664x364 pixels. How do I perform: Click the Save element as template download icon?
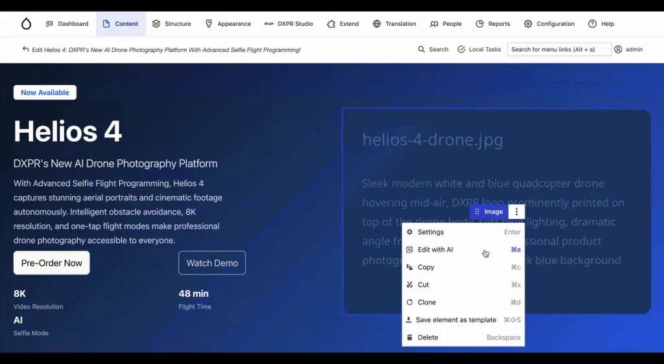409,319
